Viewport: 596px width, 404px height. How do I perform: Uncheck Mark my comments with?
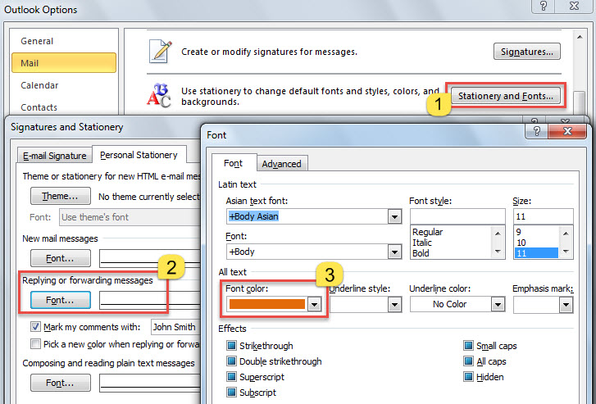(x=35, y=327)
